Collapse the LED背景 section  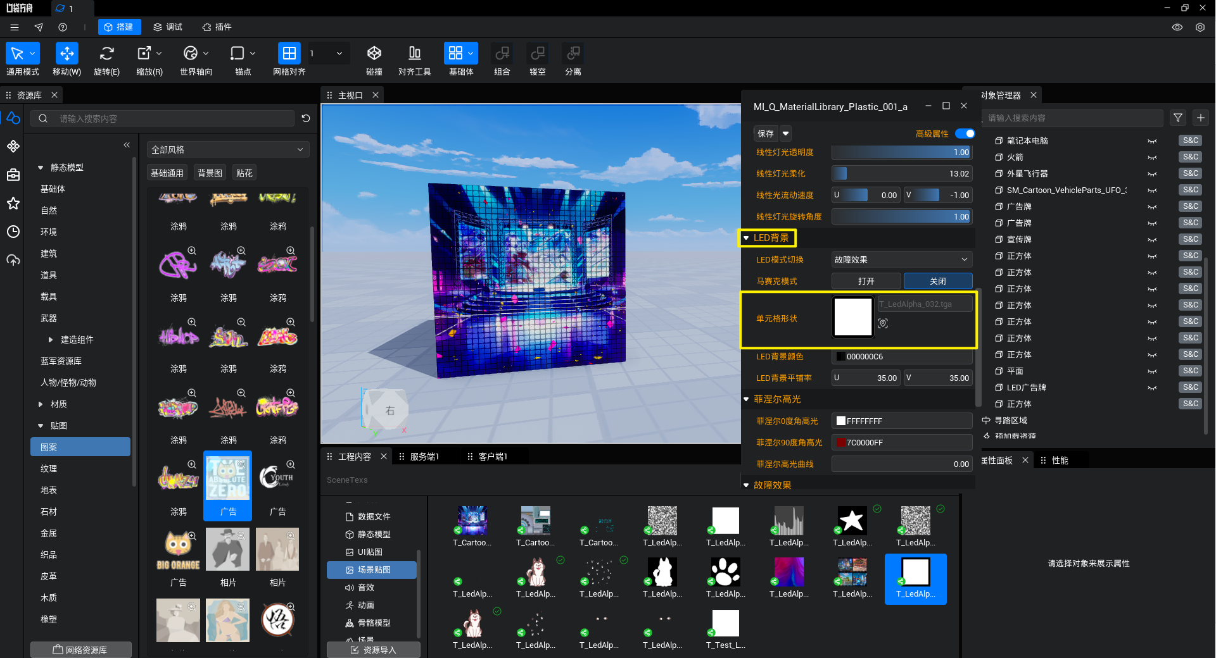(746, 238)
